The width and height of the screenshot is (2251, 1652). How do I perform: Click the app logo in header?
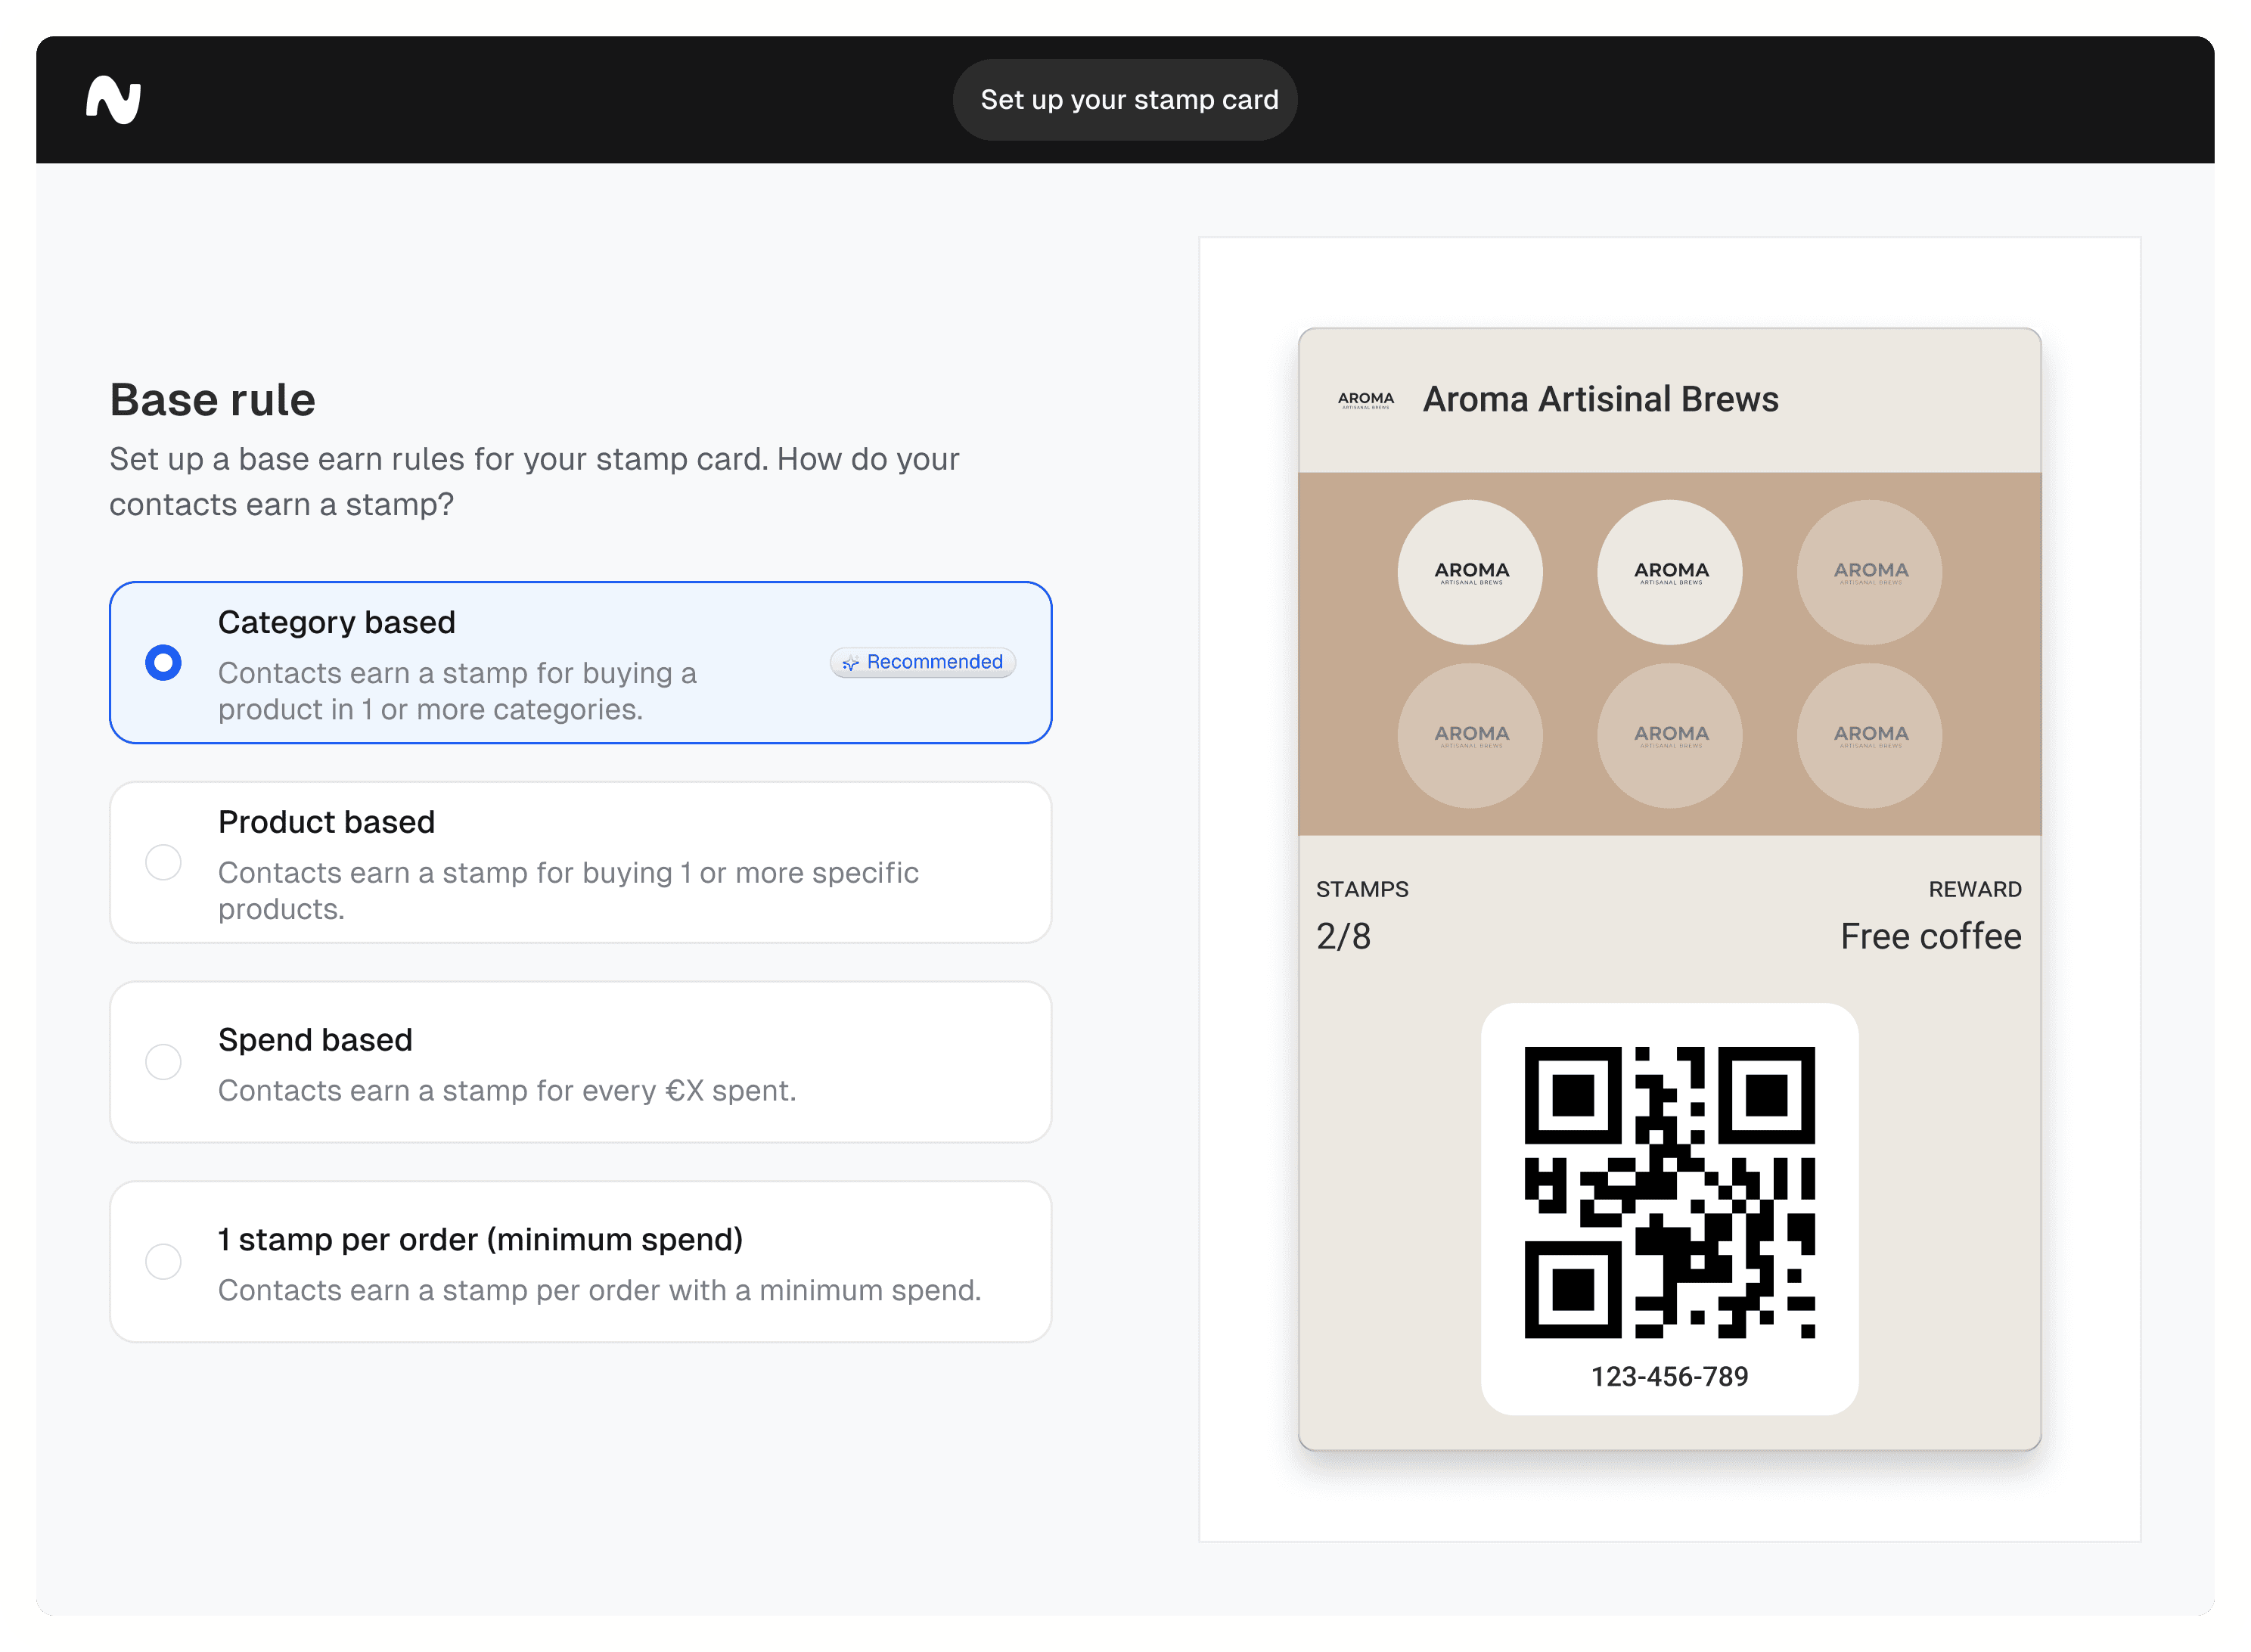point(113,100)
